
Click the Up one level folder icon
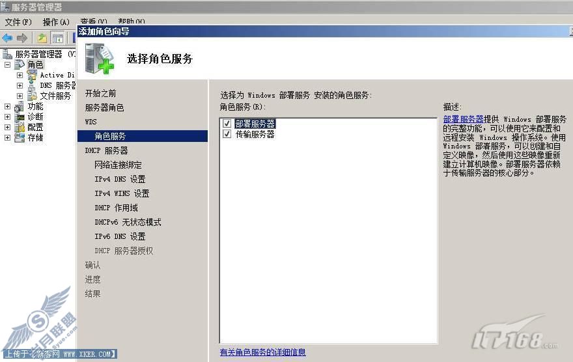click(x=42, y=38)
